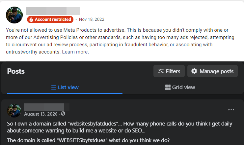
Task: Click the lock icon in Account restricted badge
Action: click(31, 19)
